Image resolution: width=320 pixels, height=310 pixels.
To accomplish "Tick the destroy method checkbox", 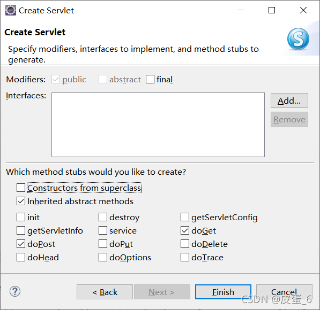I will click(x=103, y=217).
